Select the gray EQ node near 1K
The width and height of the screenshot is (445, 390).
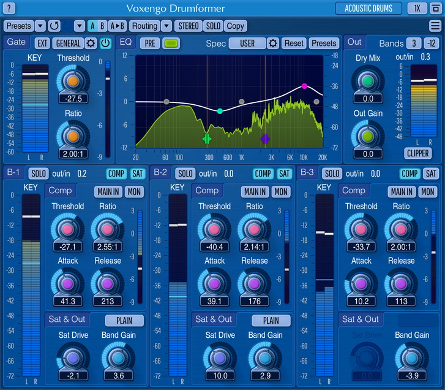tap(242, 101)
